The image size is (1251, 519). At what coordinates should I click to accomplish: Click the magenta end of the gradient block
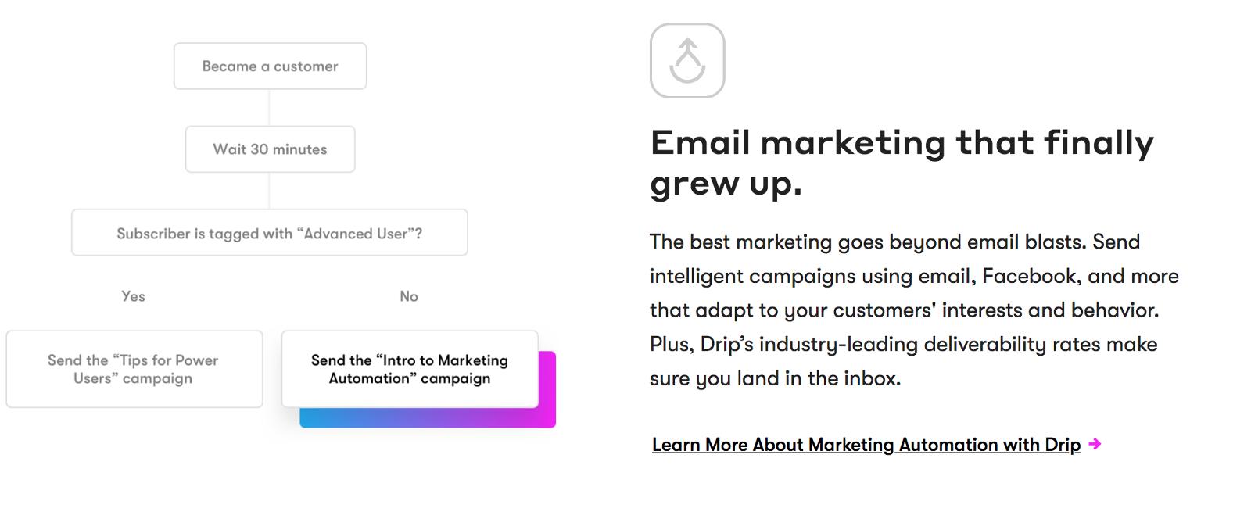tap(547, 389)
